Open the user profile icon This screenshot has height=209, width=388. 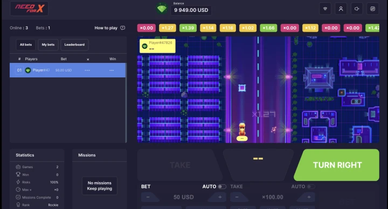(341, 9)
